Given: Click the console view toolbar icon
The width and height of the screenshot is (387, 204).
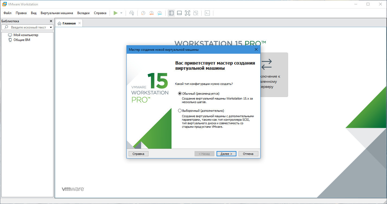Looking at the screenshot, I should [x=207, y=13].
